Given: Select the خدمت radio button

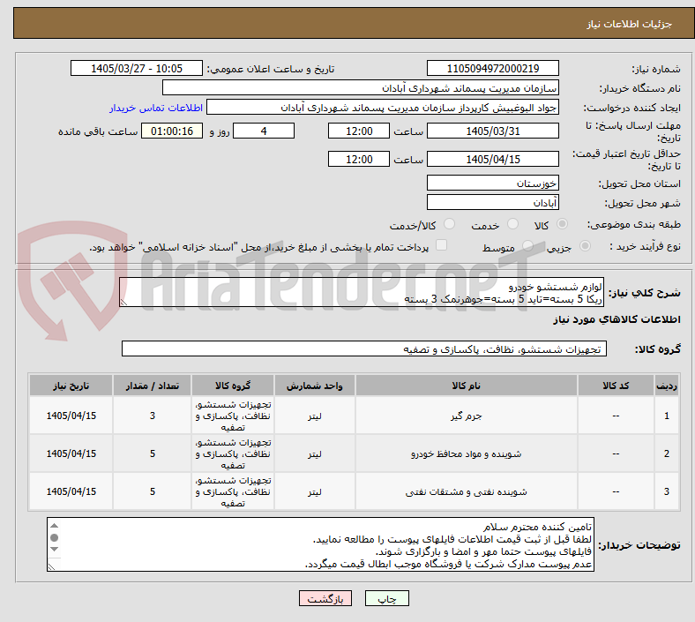Looking at the screenshot, I should tap(512, 224).
